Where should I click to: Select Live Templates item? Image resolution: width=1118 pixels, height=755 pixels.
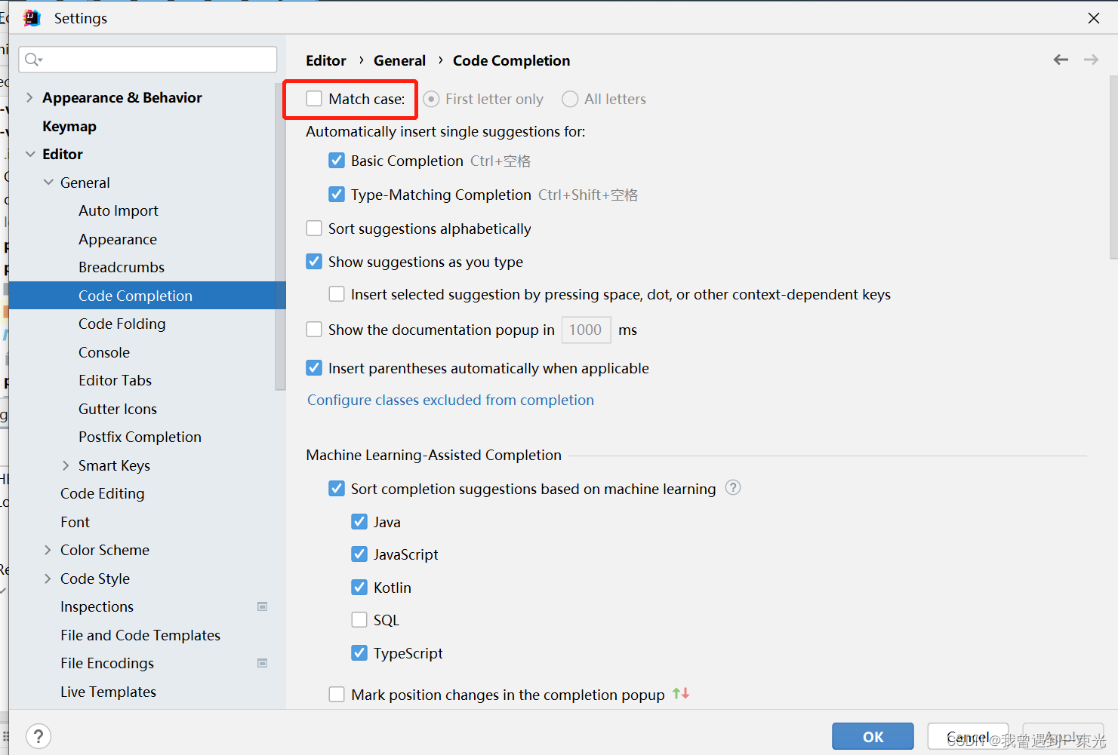[x=108, y=692]
